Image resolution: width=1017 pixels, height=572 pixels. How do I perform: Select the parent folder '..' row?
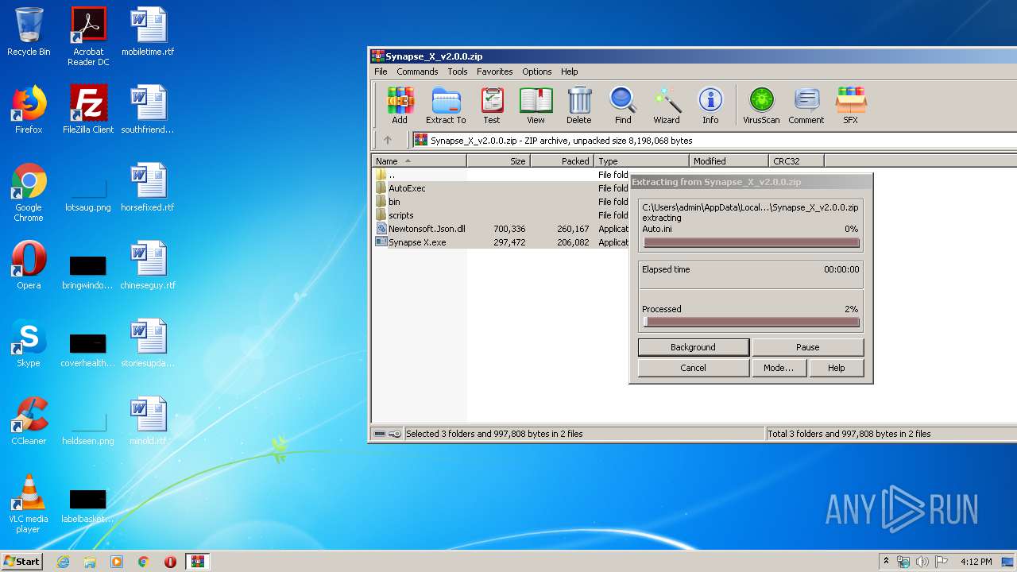(x=501, y=175)
